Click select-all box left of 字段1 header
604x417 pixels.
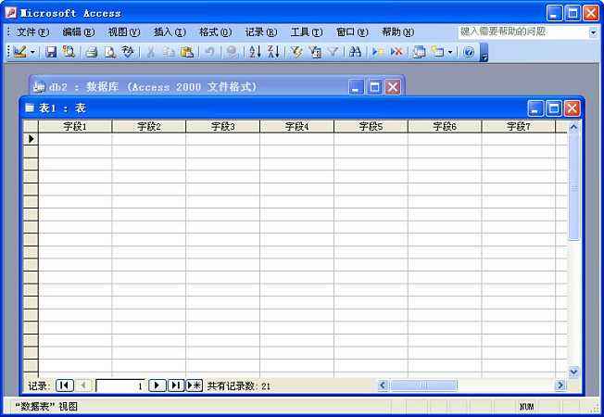point(31,126)
